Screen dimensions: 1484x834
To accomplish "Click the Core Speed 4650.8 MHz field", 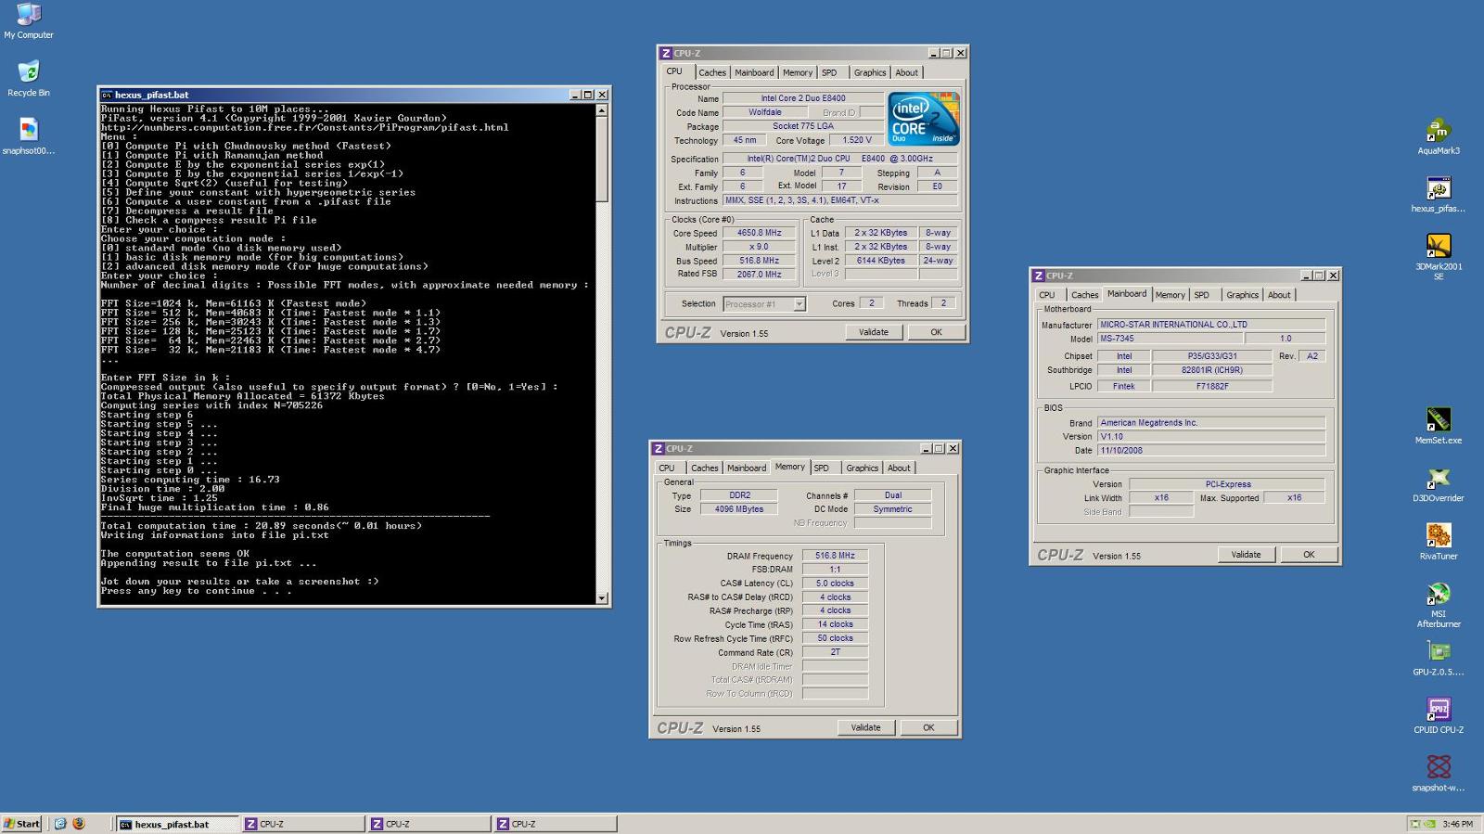I will (x=760, y=233).
